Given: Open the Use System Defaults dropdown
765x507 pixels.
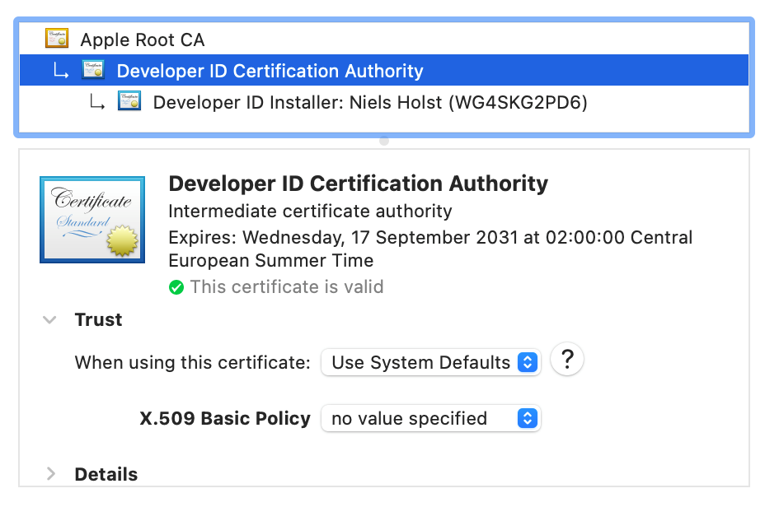Looking at the screenshot, I should click(x=430, y=362).
